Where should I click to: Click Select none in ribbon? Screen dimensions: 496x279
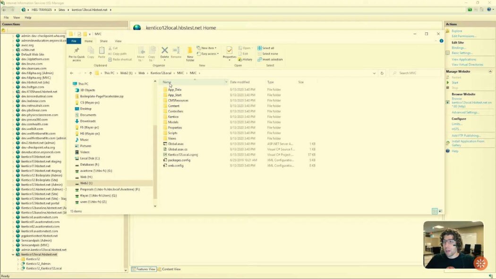268,54
